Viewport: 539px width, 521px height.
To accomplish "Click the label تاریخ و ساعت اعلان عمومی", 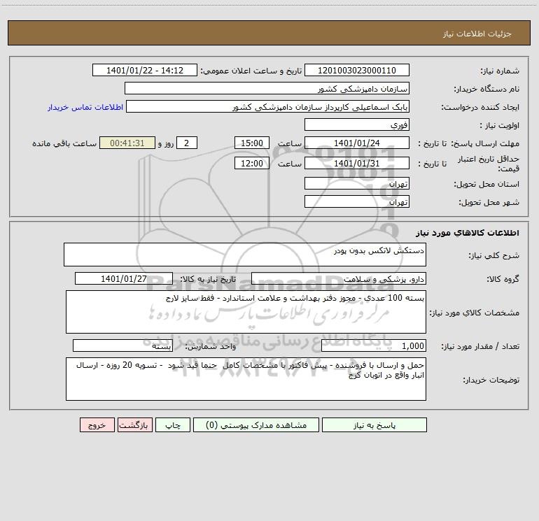I will tap(251, 71).
